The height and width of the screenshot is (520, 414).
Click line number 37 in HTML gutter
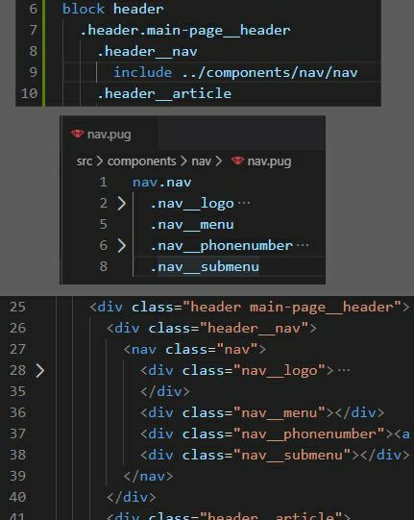coord(17,433)
